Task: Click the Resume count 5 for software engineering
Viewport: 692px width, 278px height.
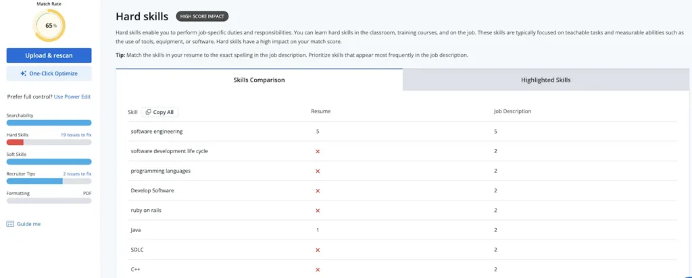Action: (318, 132)
